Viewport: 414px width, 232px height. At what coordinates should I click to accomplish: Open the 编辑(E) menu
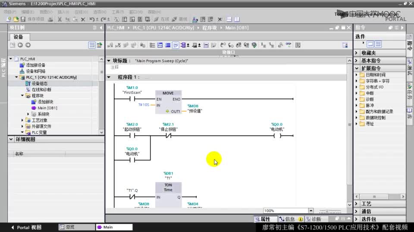pos(28,12)
